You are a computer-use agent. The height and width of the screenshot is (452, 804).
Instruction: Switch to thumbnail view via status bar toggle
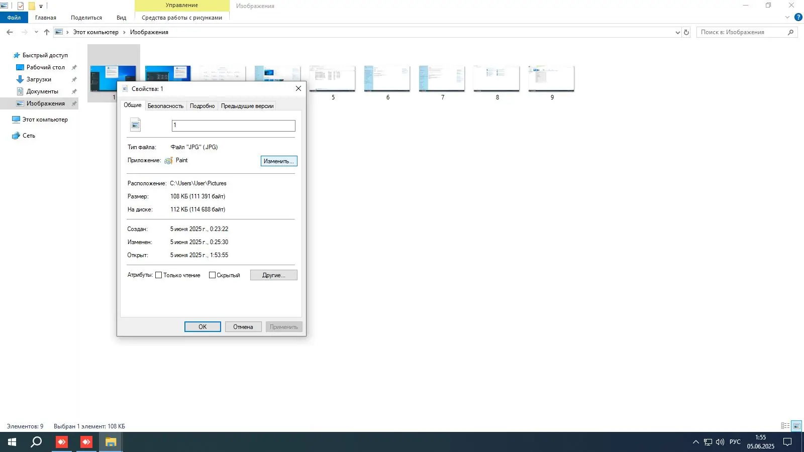tap(796, 426)
